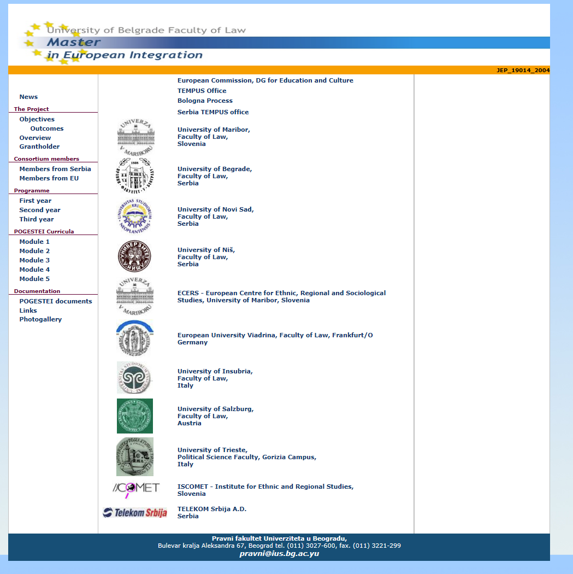Open Members from EU page
573x574 pixels.
coord(49,178)
